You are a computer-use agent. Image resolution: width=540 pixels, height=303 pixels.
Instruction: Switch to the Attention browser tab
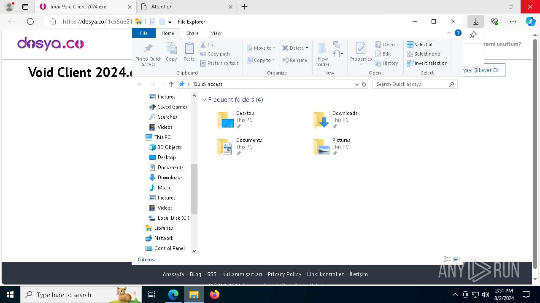[x=187, y=7]
